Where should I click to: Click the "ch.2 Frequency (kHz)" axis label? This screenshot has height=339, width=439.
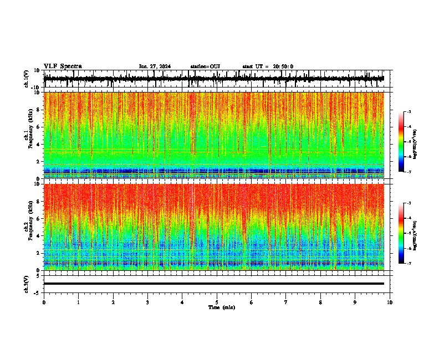pyautogui.click(x=29, y=220)
